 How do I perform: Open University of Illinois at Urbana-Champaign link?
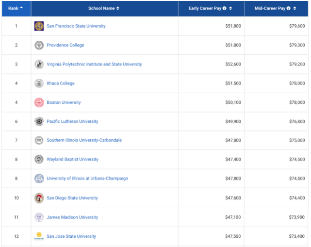[x=87, y=179]
